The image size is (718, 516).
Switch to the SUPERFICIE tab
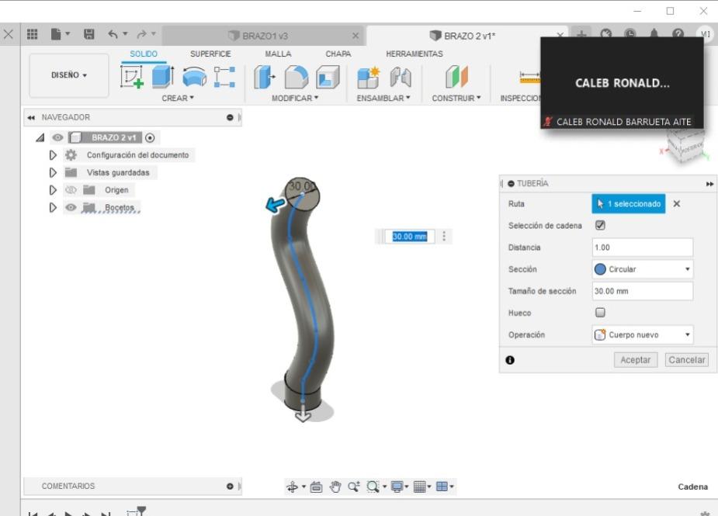coord(210,54)
